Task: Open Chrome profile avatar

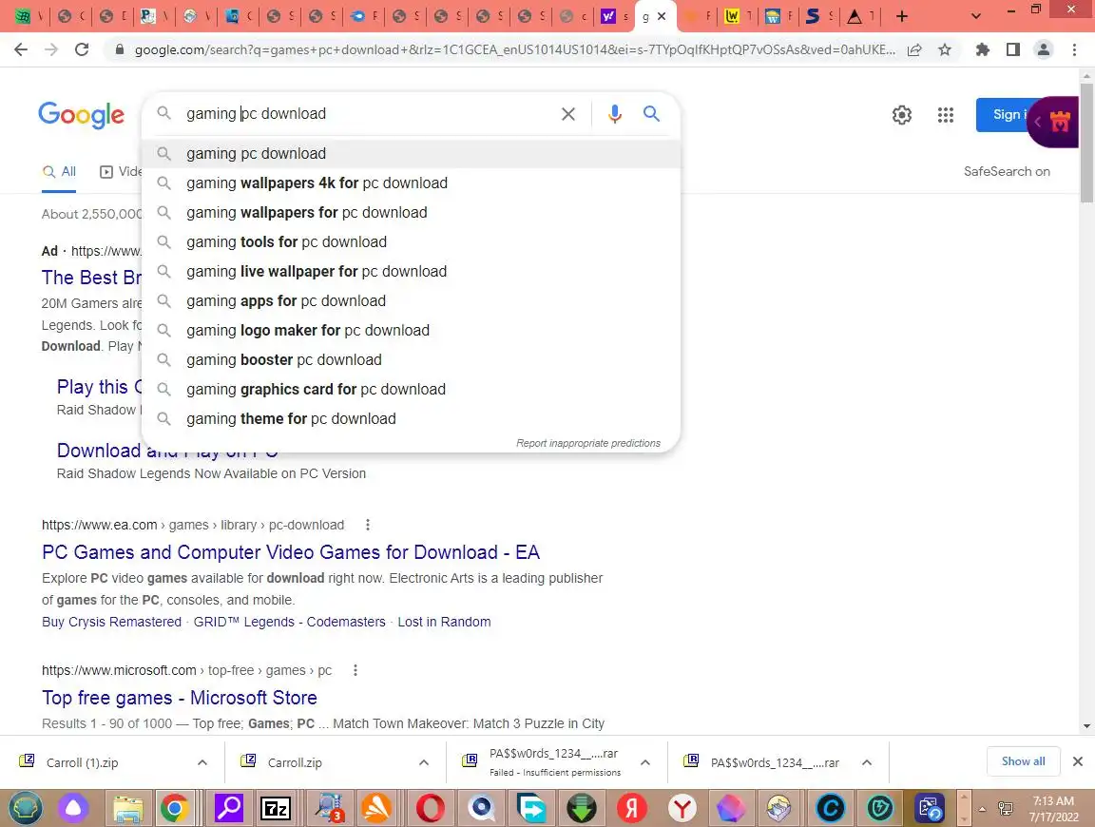Action: (1044, 49)
